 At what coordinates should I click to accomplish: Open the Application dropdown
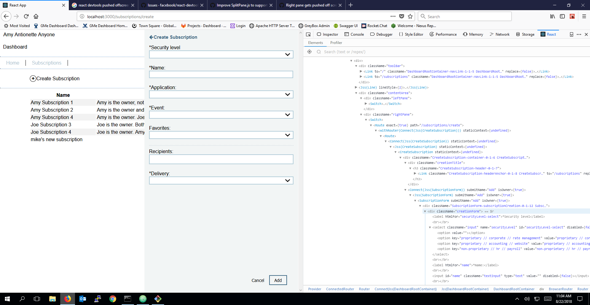coord(221,94)
